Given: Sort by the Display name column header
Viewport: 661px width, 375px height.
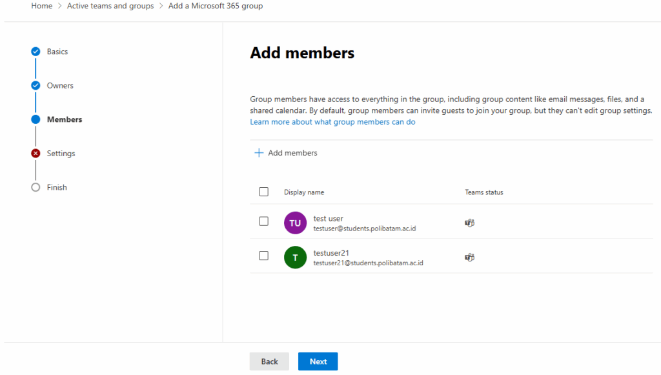Looking at the screenshot, I should coord(304,192).
